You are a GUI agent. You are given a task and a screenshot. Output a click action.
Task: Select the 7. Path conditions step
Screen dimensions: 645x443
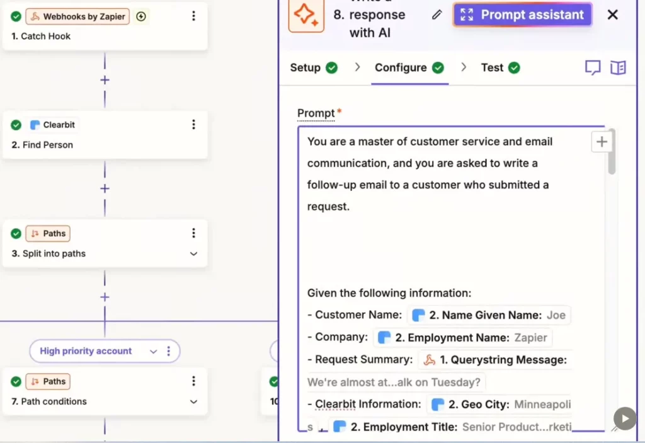[105, 391]
